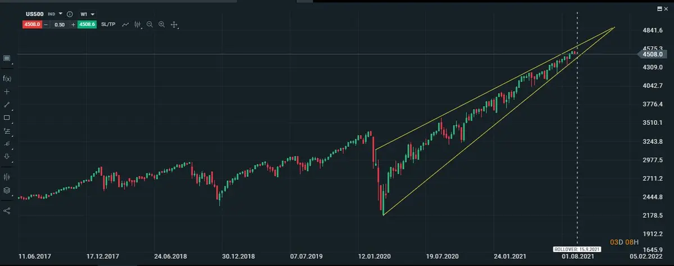Select the trend line drawing tool
The height and width of the screenshot is (266, 674).
click(7, 105)
